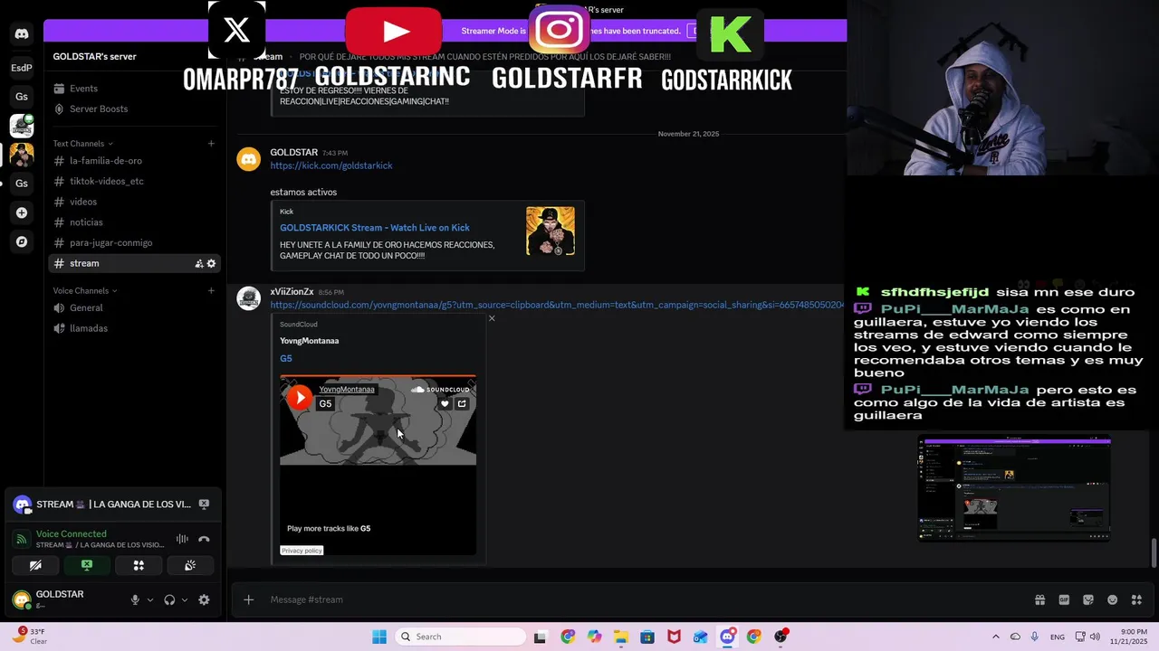Click the Discord chat scrollbar
This screenshot has width=1159, height=651.
(1154, 552)
